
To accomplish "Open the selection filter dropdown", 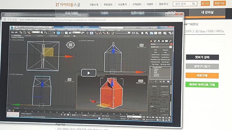I will click(x=35, y=32).
